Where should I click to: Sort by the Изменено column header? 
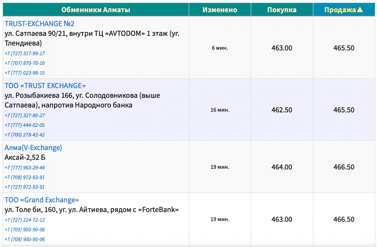220,10
